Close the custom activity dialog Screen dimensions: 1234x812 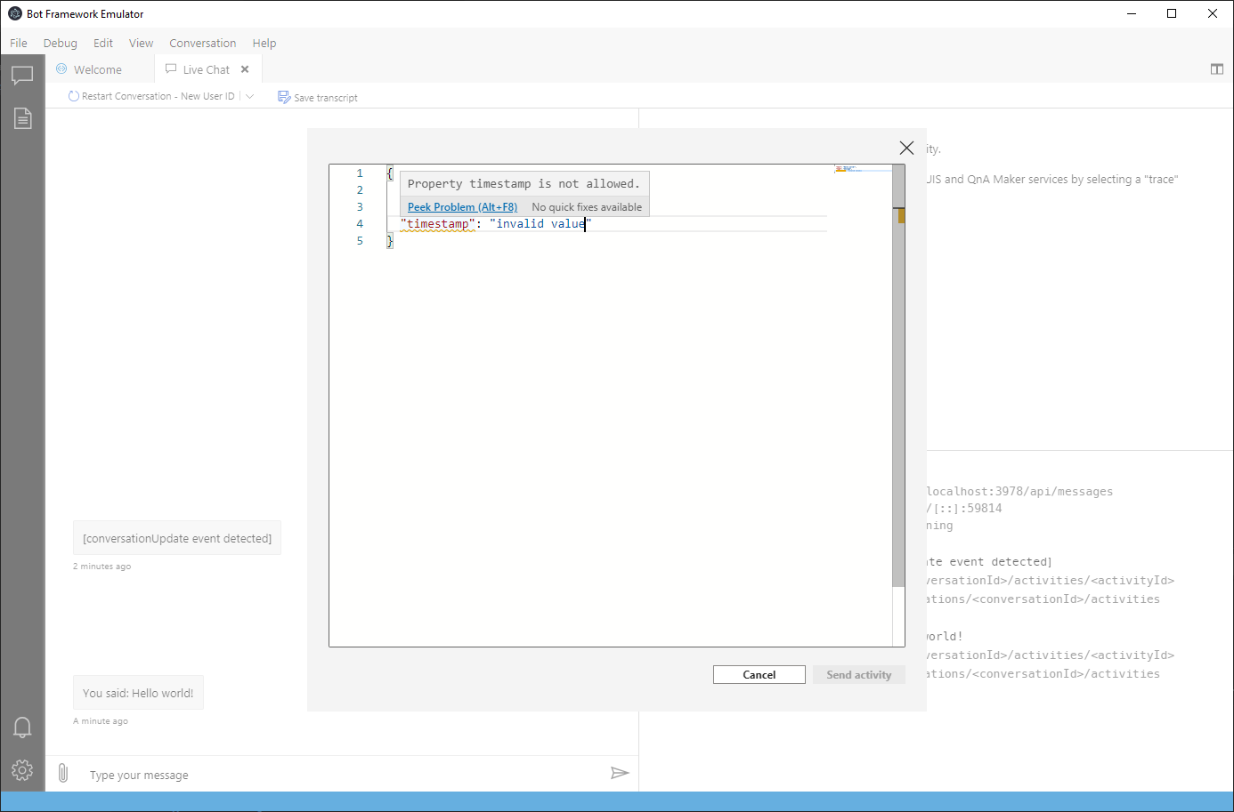[906, 149]
